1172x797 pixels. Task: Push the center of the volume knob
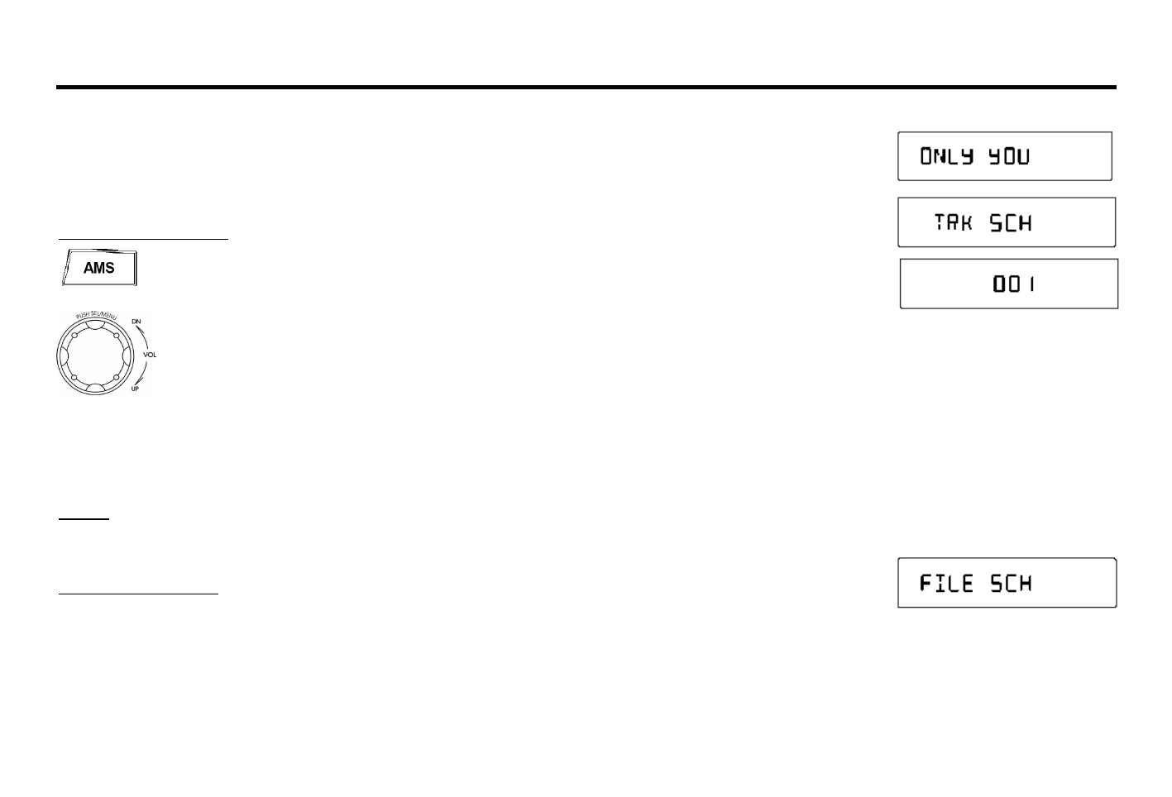(x=95, y=356)
